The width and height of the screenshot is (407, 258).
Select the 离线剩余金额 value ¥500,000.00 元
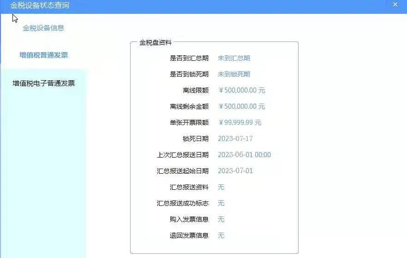click(x=242, y=106)
